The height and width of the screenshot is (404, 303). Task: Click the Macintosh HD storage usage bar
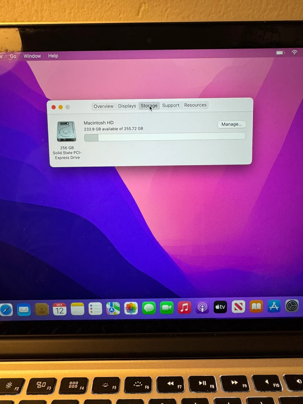tap(165, 137)
